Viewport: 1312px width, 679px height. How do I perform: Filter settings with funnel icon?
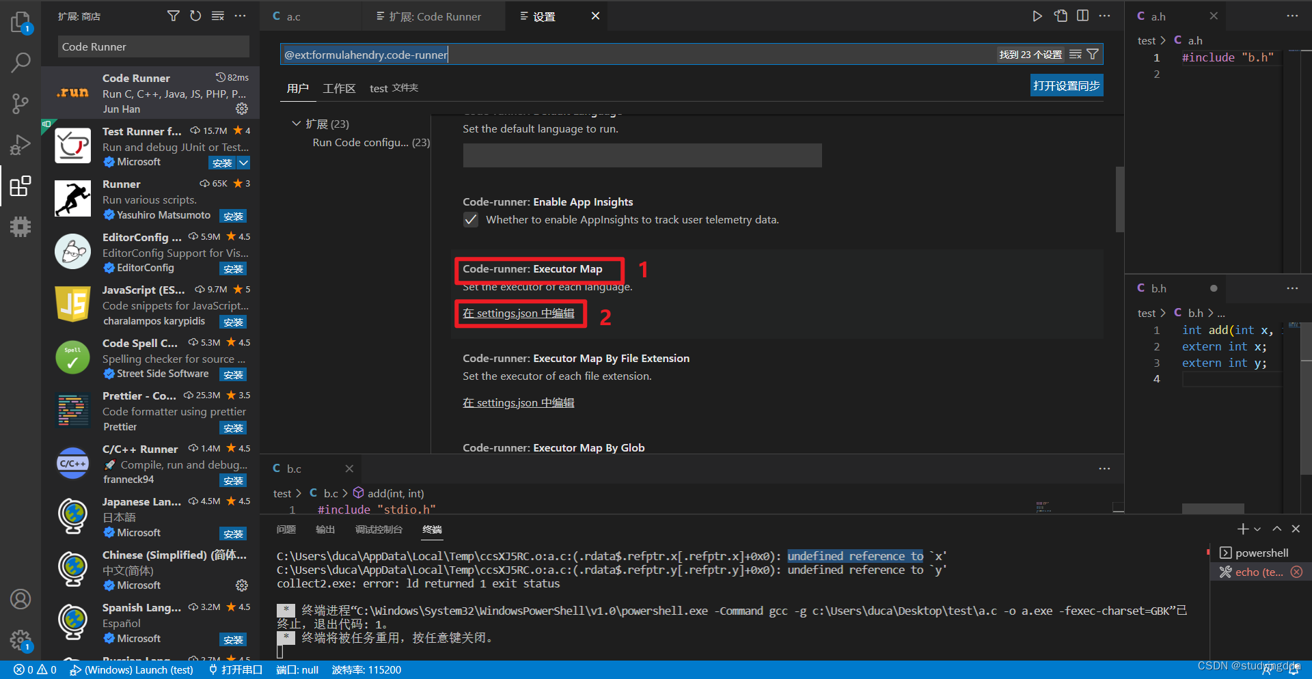1093,55
